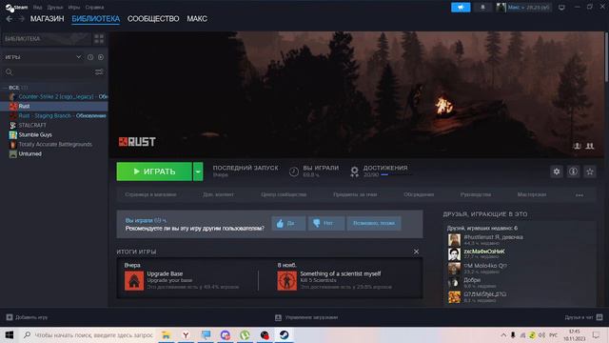Open the Обсуждения link
609x343 pixels.
[419, 194]
